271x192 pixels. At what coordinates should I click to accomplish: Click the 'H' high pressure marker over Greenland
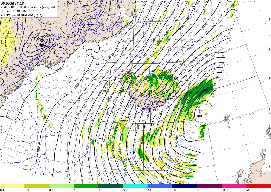click(43, 40)
